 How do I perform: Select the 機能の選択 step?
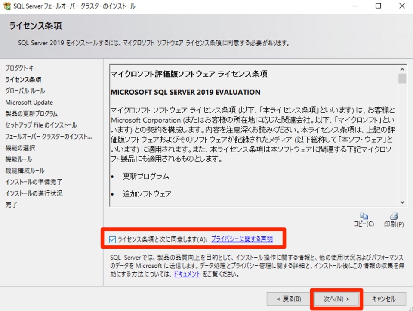click(20, 148)
